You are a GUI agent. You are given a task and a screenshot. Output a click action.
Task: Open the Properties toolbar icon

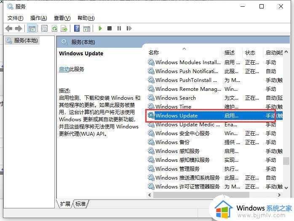(x=45, y=29)
